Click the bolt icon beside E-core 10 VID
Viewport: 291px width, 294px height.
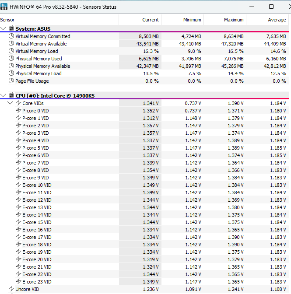pos(18,185)
